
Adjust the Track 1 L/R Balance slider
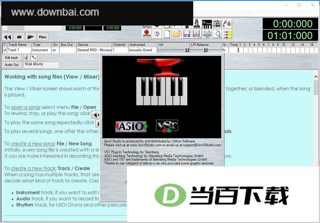[206, 50]
